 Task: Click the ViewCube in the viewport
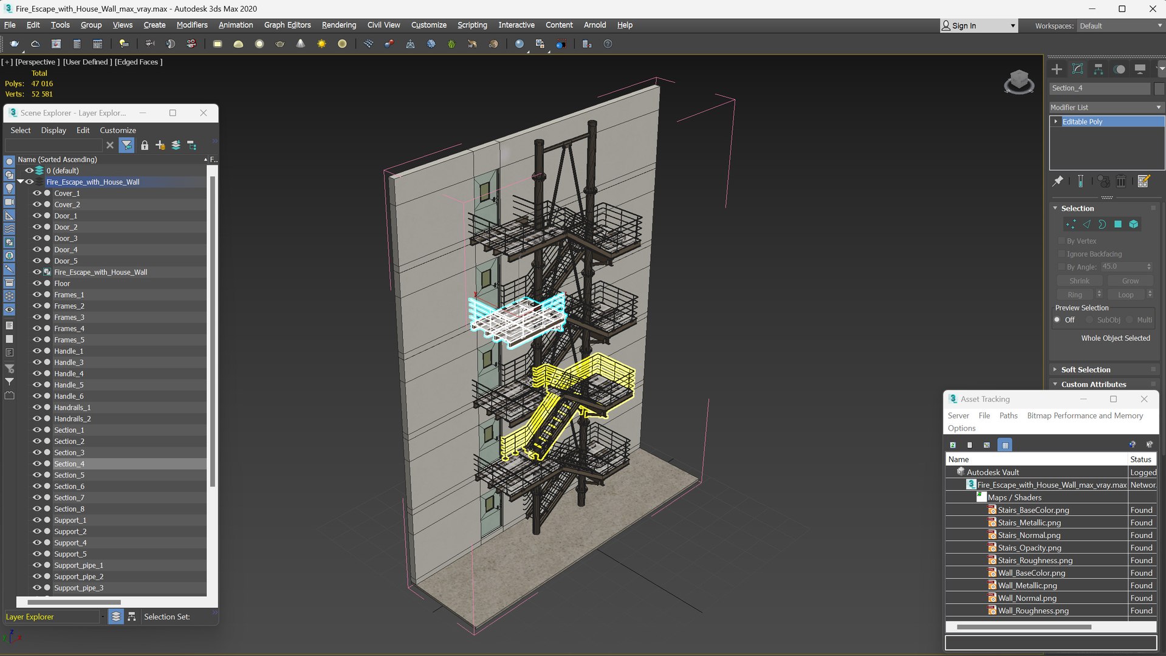click(x=1019, y=82)
